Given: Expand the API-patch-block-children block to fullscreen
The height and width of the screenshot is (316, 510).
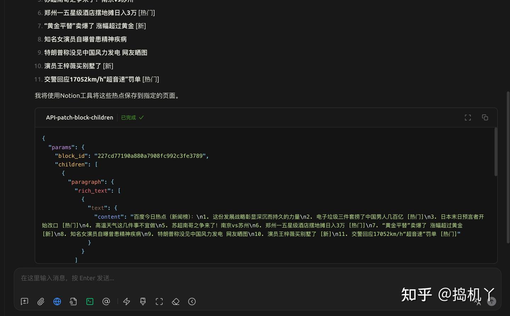Looking at the screenshot, I should [x=468, y=117].
